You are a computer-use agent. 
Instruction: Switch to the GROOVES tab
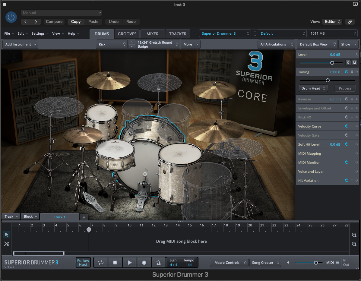click(128, 34)
